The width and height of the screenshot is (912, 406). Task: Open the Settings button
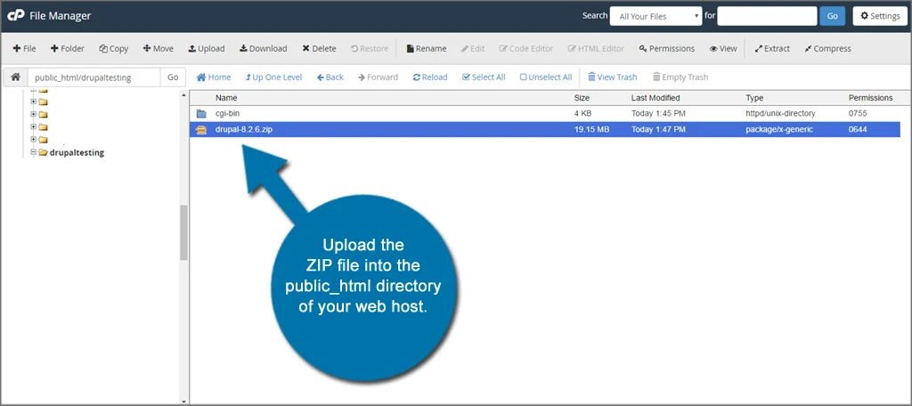(x=879, y=16)
